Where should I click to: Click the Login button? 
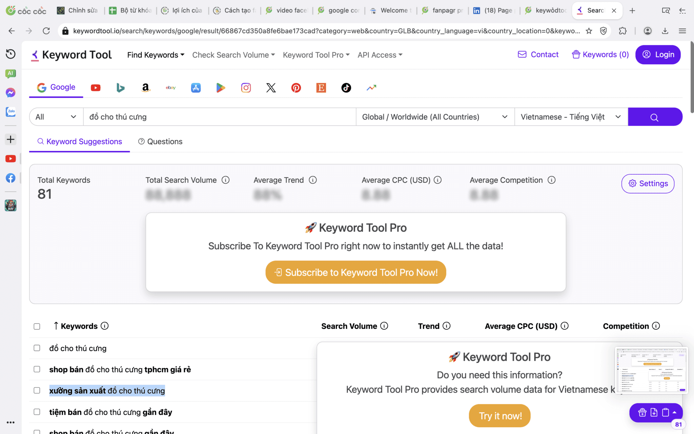658,55
